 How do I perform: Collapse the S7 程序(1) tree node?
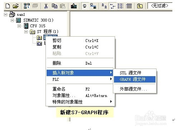coord(26,32)
